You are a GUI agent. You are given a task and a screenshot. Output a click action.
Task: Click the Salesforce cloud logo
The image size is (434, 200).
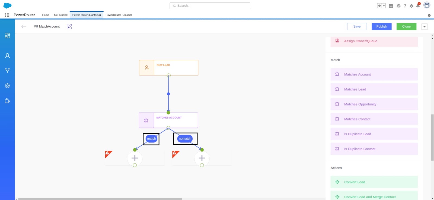pyautogui.click(x=7, y=6)
